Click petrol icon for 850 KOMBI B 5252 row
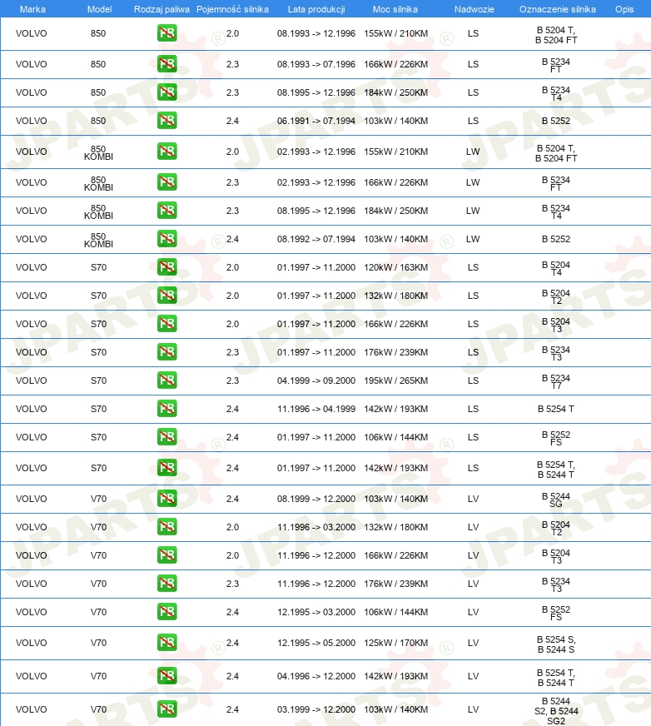Image resolution: width=651 pixels, height=726 pixels. [166, 238]
